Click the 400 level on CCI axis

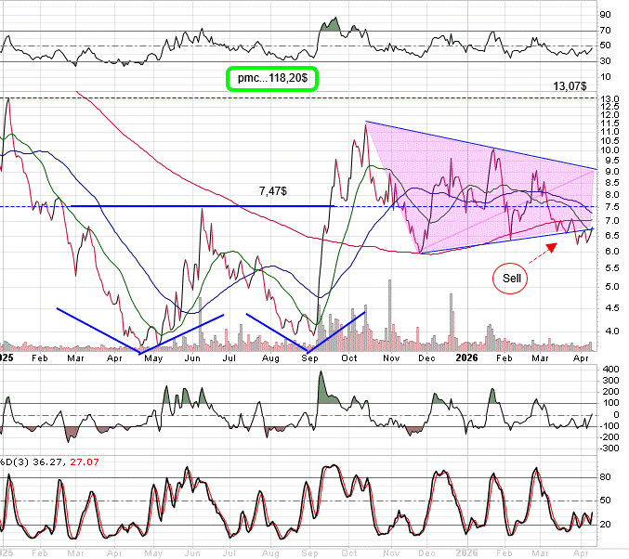tap(609, 370)
